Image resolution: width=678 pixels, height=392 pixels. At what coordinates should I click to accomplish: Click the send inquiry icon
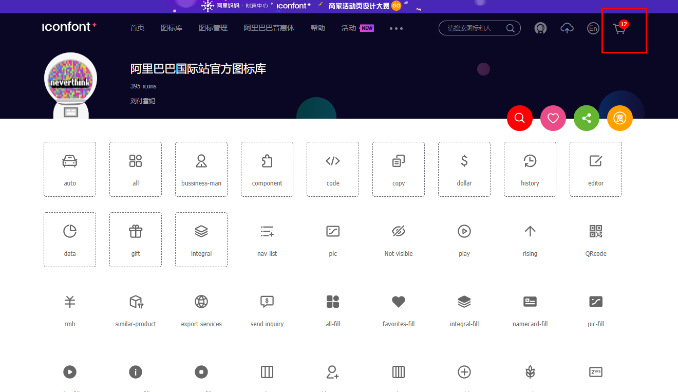tap(267, 302)
